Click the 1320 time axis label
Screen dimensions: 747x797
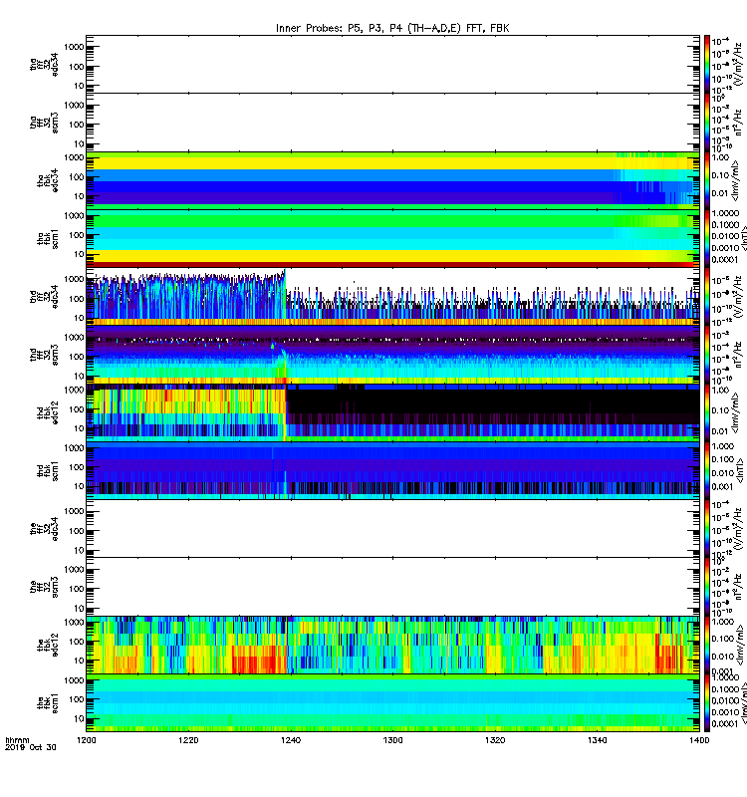[x=495, y=740]
